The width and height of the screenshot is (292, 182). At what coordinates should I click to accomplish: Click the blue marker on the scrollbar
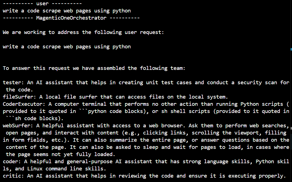coord(291,49)
